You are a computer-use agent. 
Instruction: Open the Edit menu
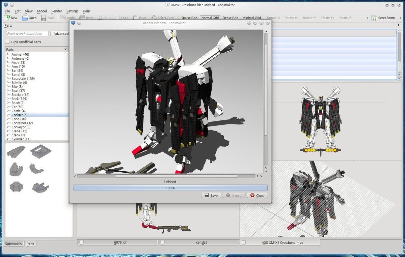18,11
